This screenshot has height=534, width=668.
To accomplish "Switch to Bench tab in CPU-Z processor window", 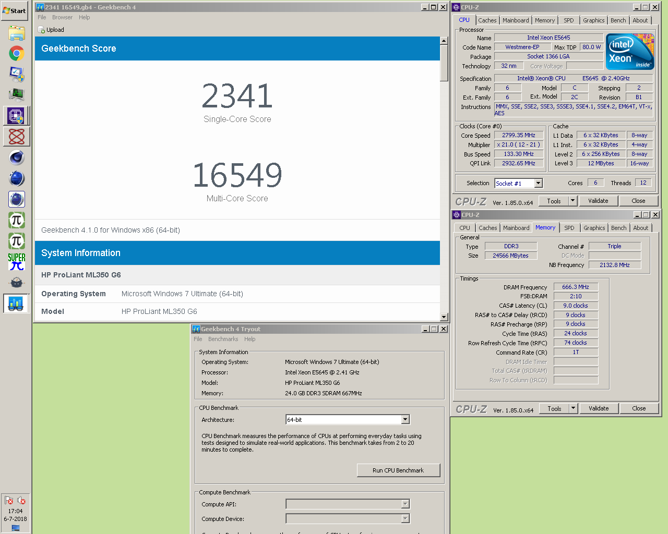I will click(x=618, y=20).
